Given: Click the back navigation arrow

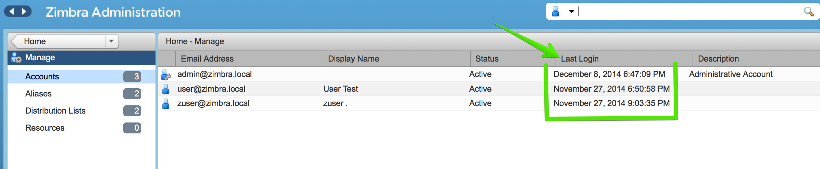Looking at the screenshot, I should click(12, 12).
